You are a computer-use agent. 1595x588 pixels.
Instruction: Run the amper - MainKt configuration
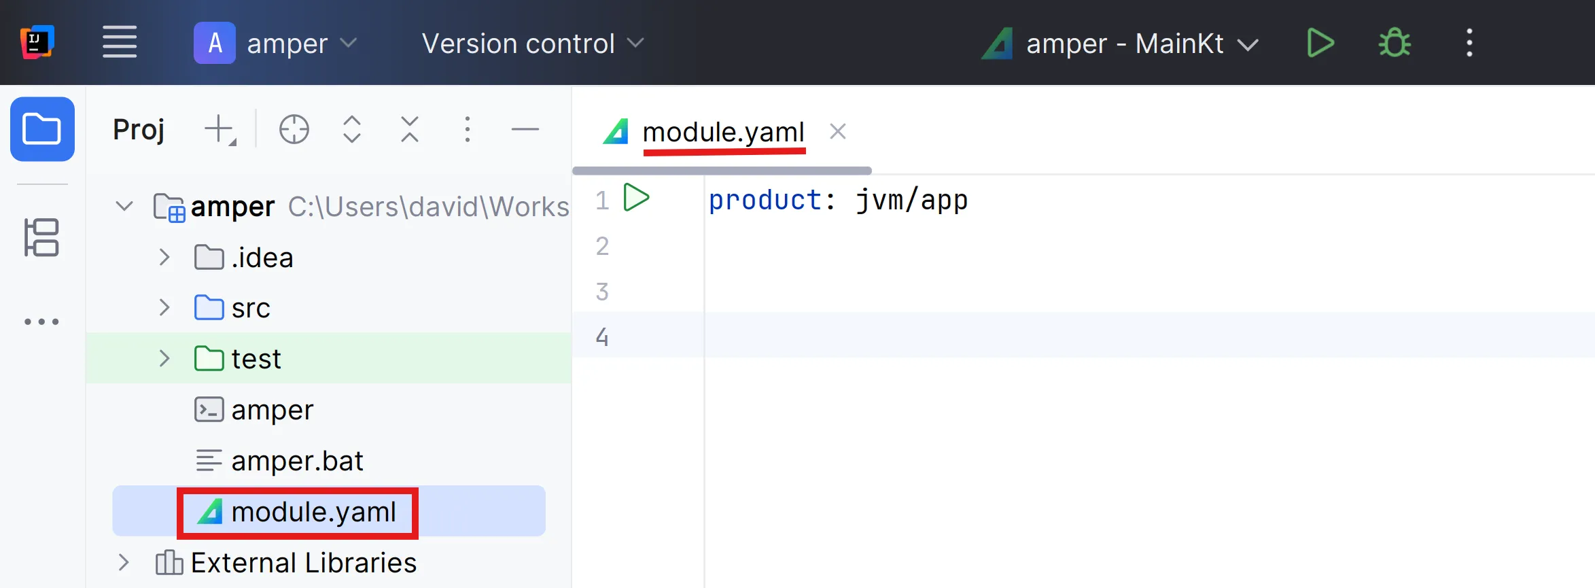click(1320, 43)
